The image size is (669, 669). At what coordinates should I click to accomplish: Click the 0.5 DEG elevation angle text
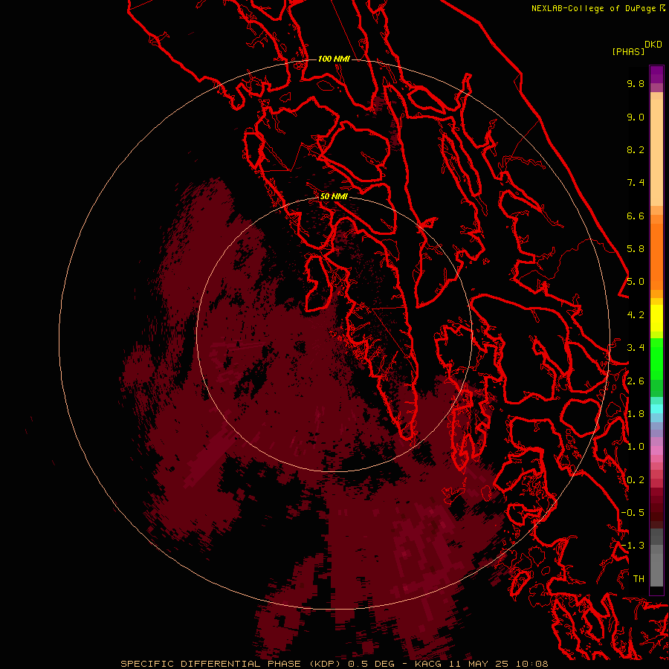(x=372, y=664)
